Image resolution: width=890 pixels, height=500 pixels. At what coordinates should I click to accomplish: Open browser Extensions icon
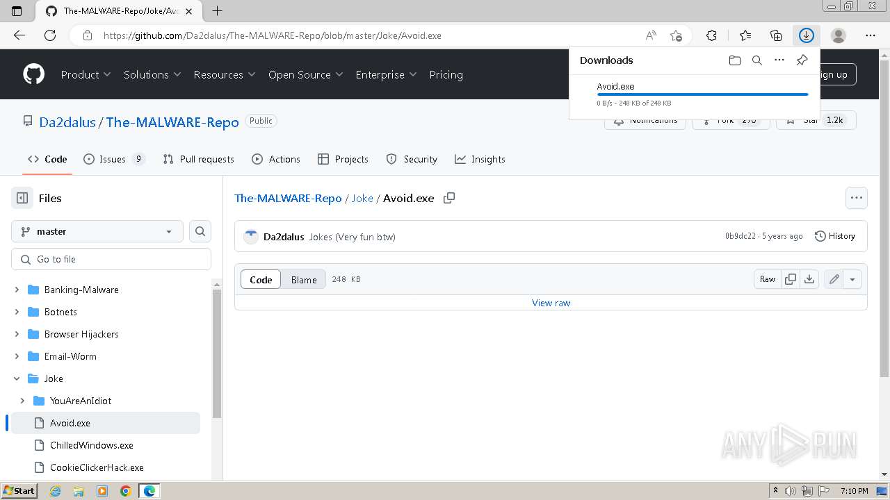(711, 35)
